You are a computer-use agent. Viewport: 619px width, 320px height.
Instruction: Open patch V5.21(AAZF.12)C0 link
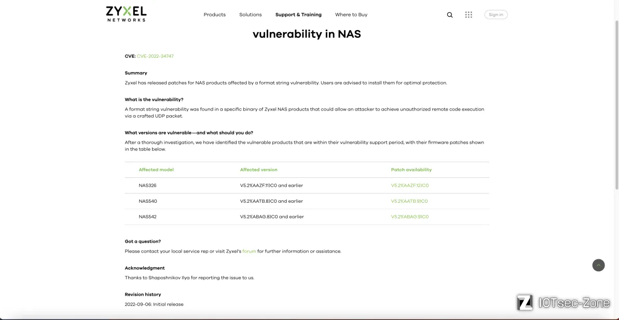point(410,186)
